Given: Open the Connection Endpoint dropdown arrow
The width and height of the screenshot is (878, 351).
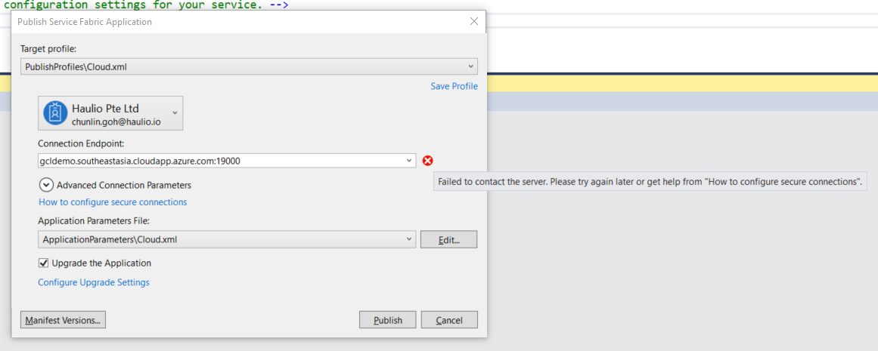Looking at the screenshot, I should [409, 161].
